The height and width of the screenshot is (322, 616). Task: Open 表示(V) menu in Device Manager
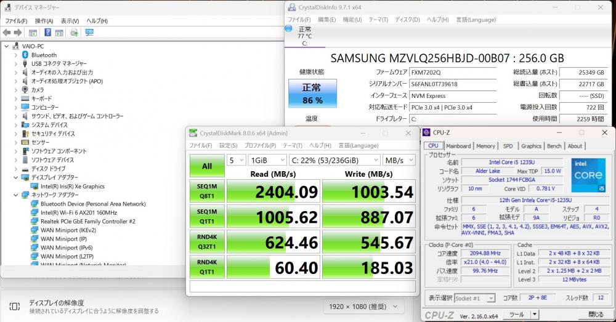pos(70,21)
